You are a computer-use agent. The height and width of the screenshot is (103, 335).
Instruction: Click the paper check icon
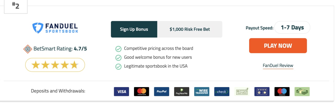(242, 92)
